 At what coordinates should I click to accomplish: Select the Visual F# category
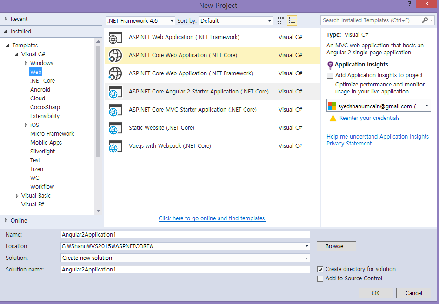(33, 205)
